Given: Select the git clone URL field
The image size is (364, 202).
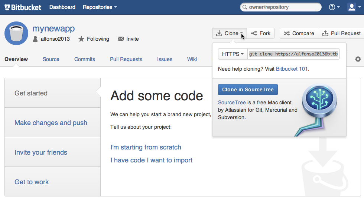Looking at the screenshot, I should 293,54.
